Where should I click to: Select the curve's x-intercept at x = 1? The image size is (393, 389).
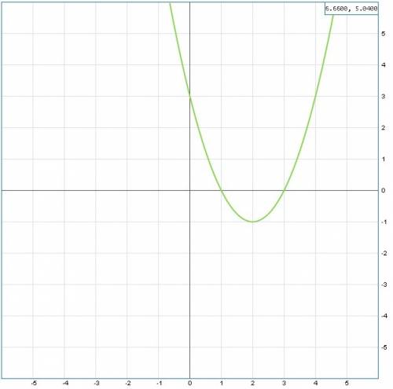click(221, 190)
